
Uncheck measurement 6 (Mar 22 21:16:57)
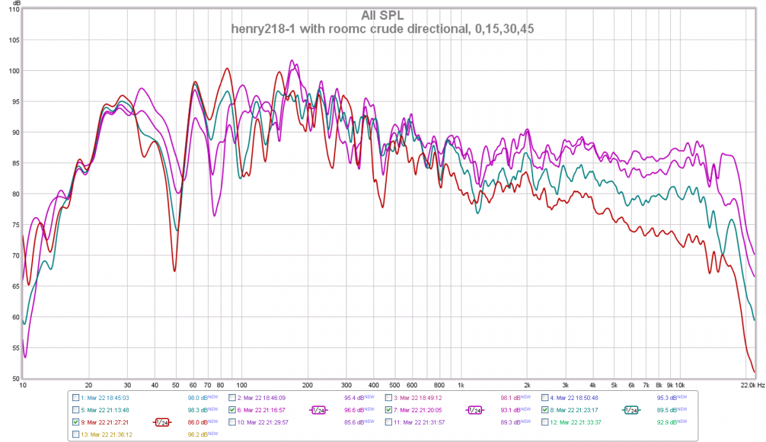[232, 410]
